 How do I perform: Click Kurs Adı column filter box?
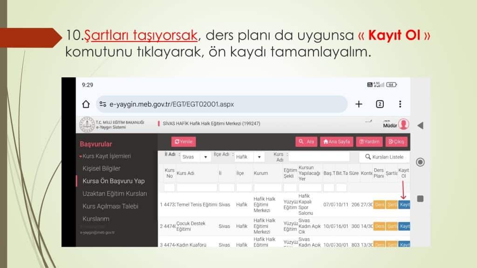[x=197, y=187]
